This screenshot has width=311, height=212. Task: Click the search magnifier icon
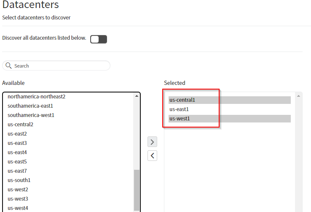click(x=8, y=66)
